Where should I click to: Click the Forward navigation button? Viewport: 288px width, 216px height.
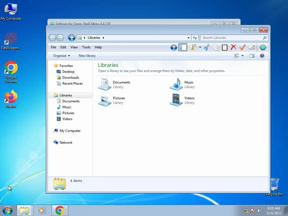tap(60, 38)
